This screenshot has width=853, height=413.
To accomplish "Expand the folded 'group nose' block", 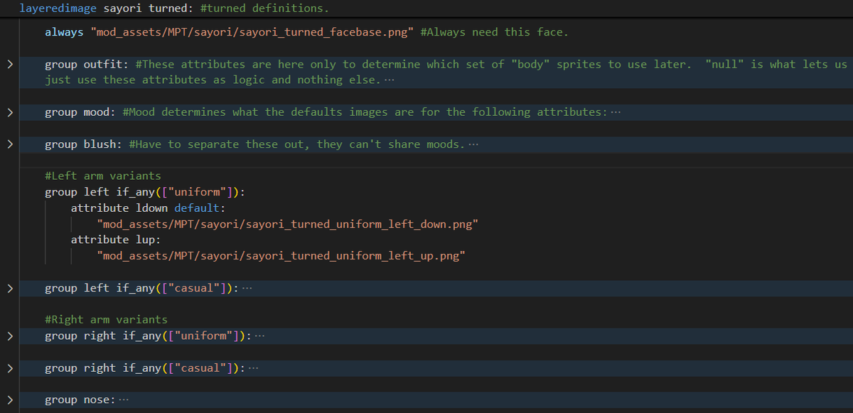I will [9, 400].
